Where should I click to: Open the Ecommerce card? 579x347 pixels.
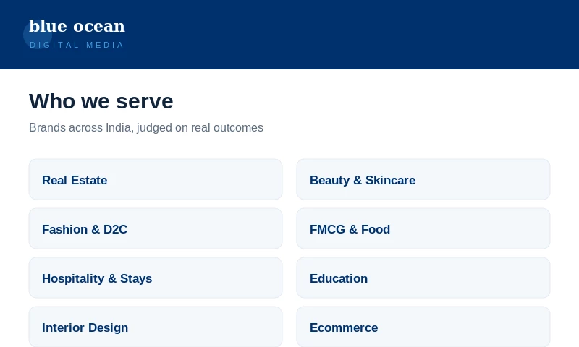[423, 327]
